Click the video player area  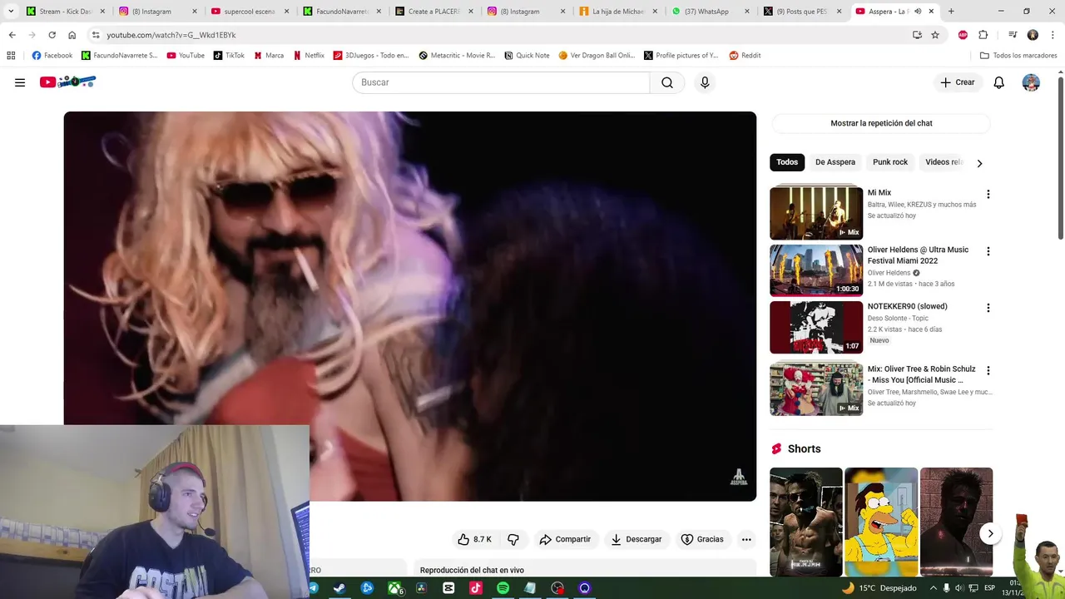410,306
